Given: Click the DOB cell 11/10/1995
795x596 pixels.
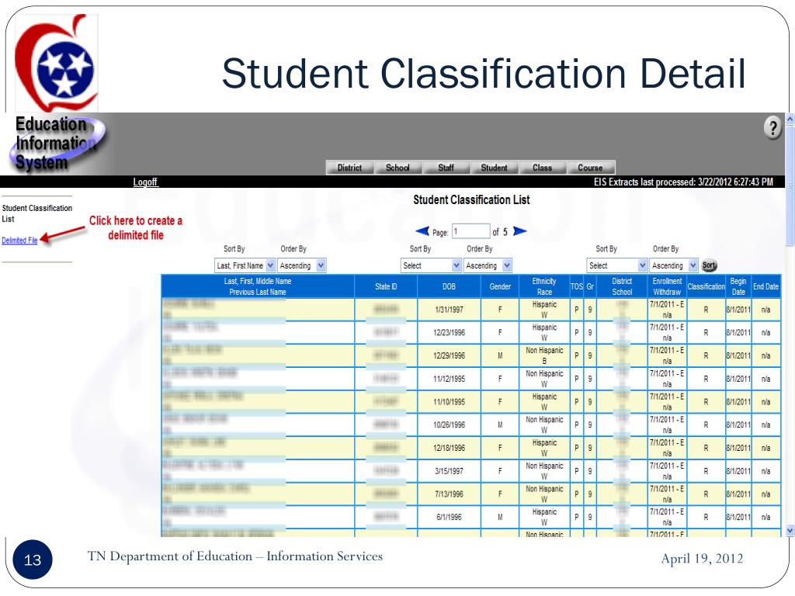Looking at the screenshot, I should point(450,402).
